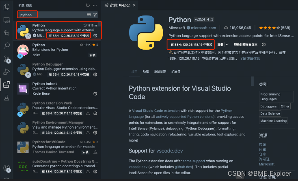Open microsoft.com publisher link

(203, 28)
